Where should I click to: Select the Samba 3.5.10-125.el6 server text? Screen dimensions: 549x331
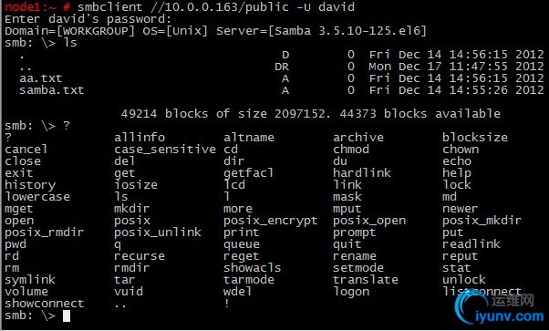[x=350, y=31]
